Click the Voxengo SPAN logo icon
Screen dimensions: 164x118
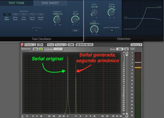[x=22, y=45]
